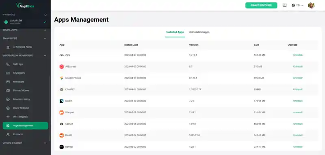The width and height of the screenshot is (325, 155).
Task: Click the Operate column header
Action: point(292,45)
